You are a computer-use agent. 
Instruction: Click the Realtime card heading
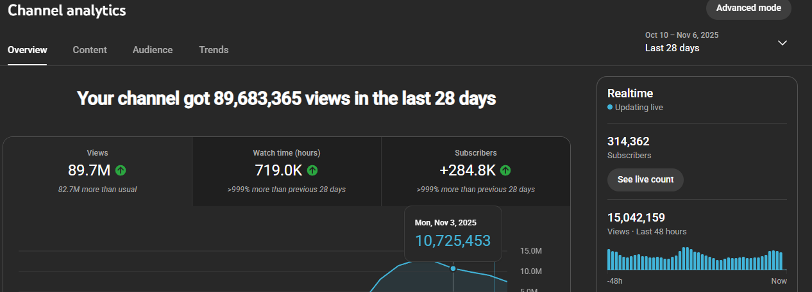pos(630,93)
